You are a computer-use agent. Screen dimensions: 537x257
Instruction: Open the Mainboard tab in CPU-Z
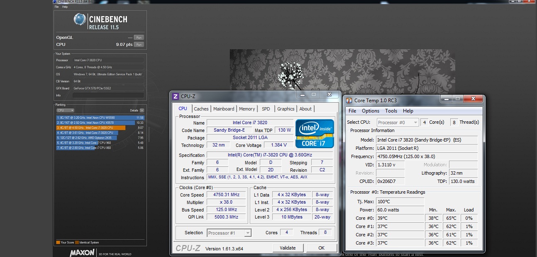(x=224, y=109)
